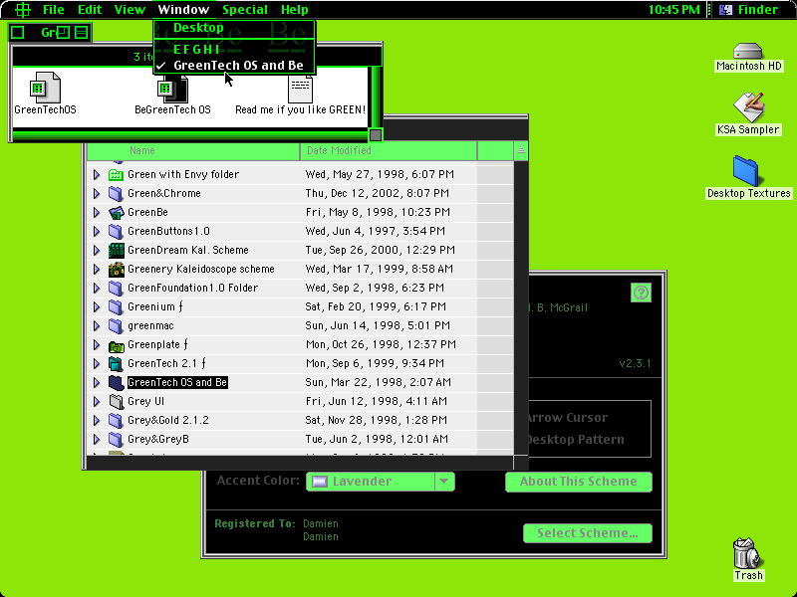The width and height of the screenshot is (797, 597).
Task: Expand the Green with Envy folder triangle
Action: pyautogui.click(x=97, y=175)
